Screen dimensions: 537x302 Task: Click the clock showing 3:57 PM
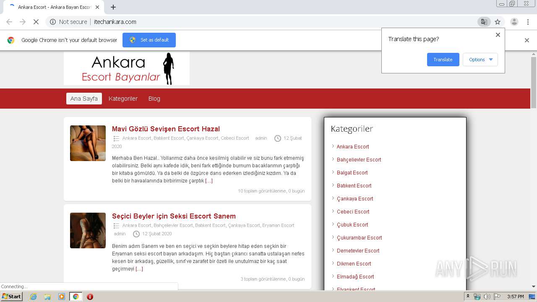[x=515, y=297]
